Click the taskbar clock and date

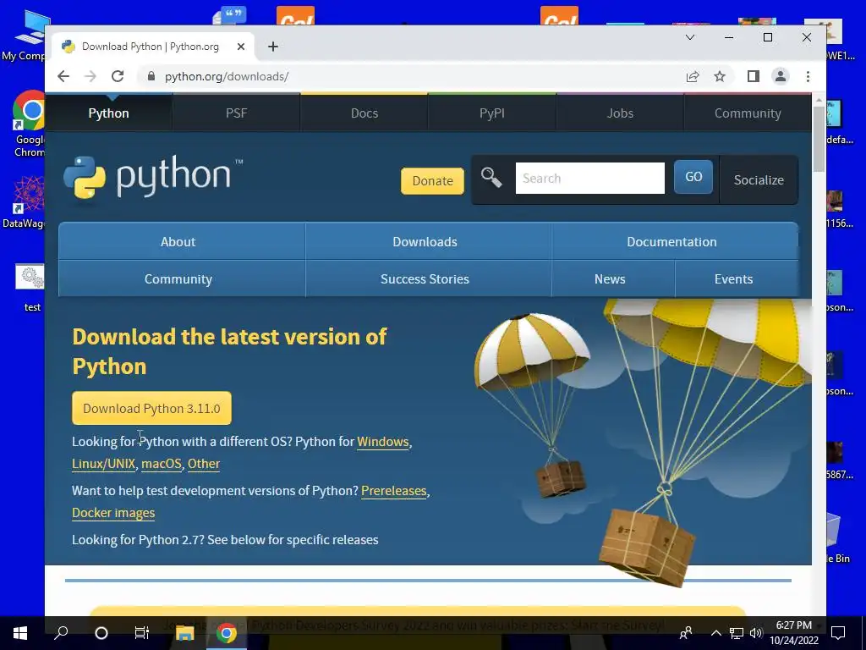coord(793,633)
